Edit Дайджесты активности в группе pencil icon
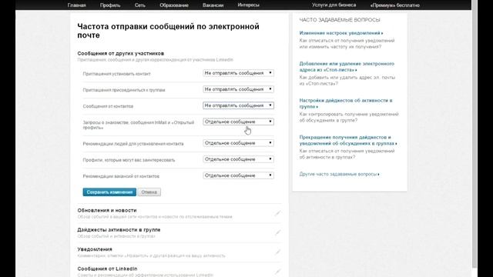Image resolution: width=493 pixels, height=277 pixels. tap(277, 232)
